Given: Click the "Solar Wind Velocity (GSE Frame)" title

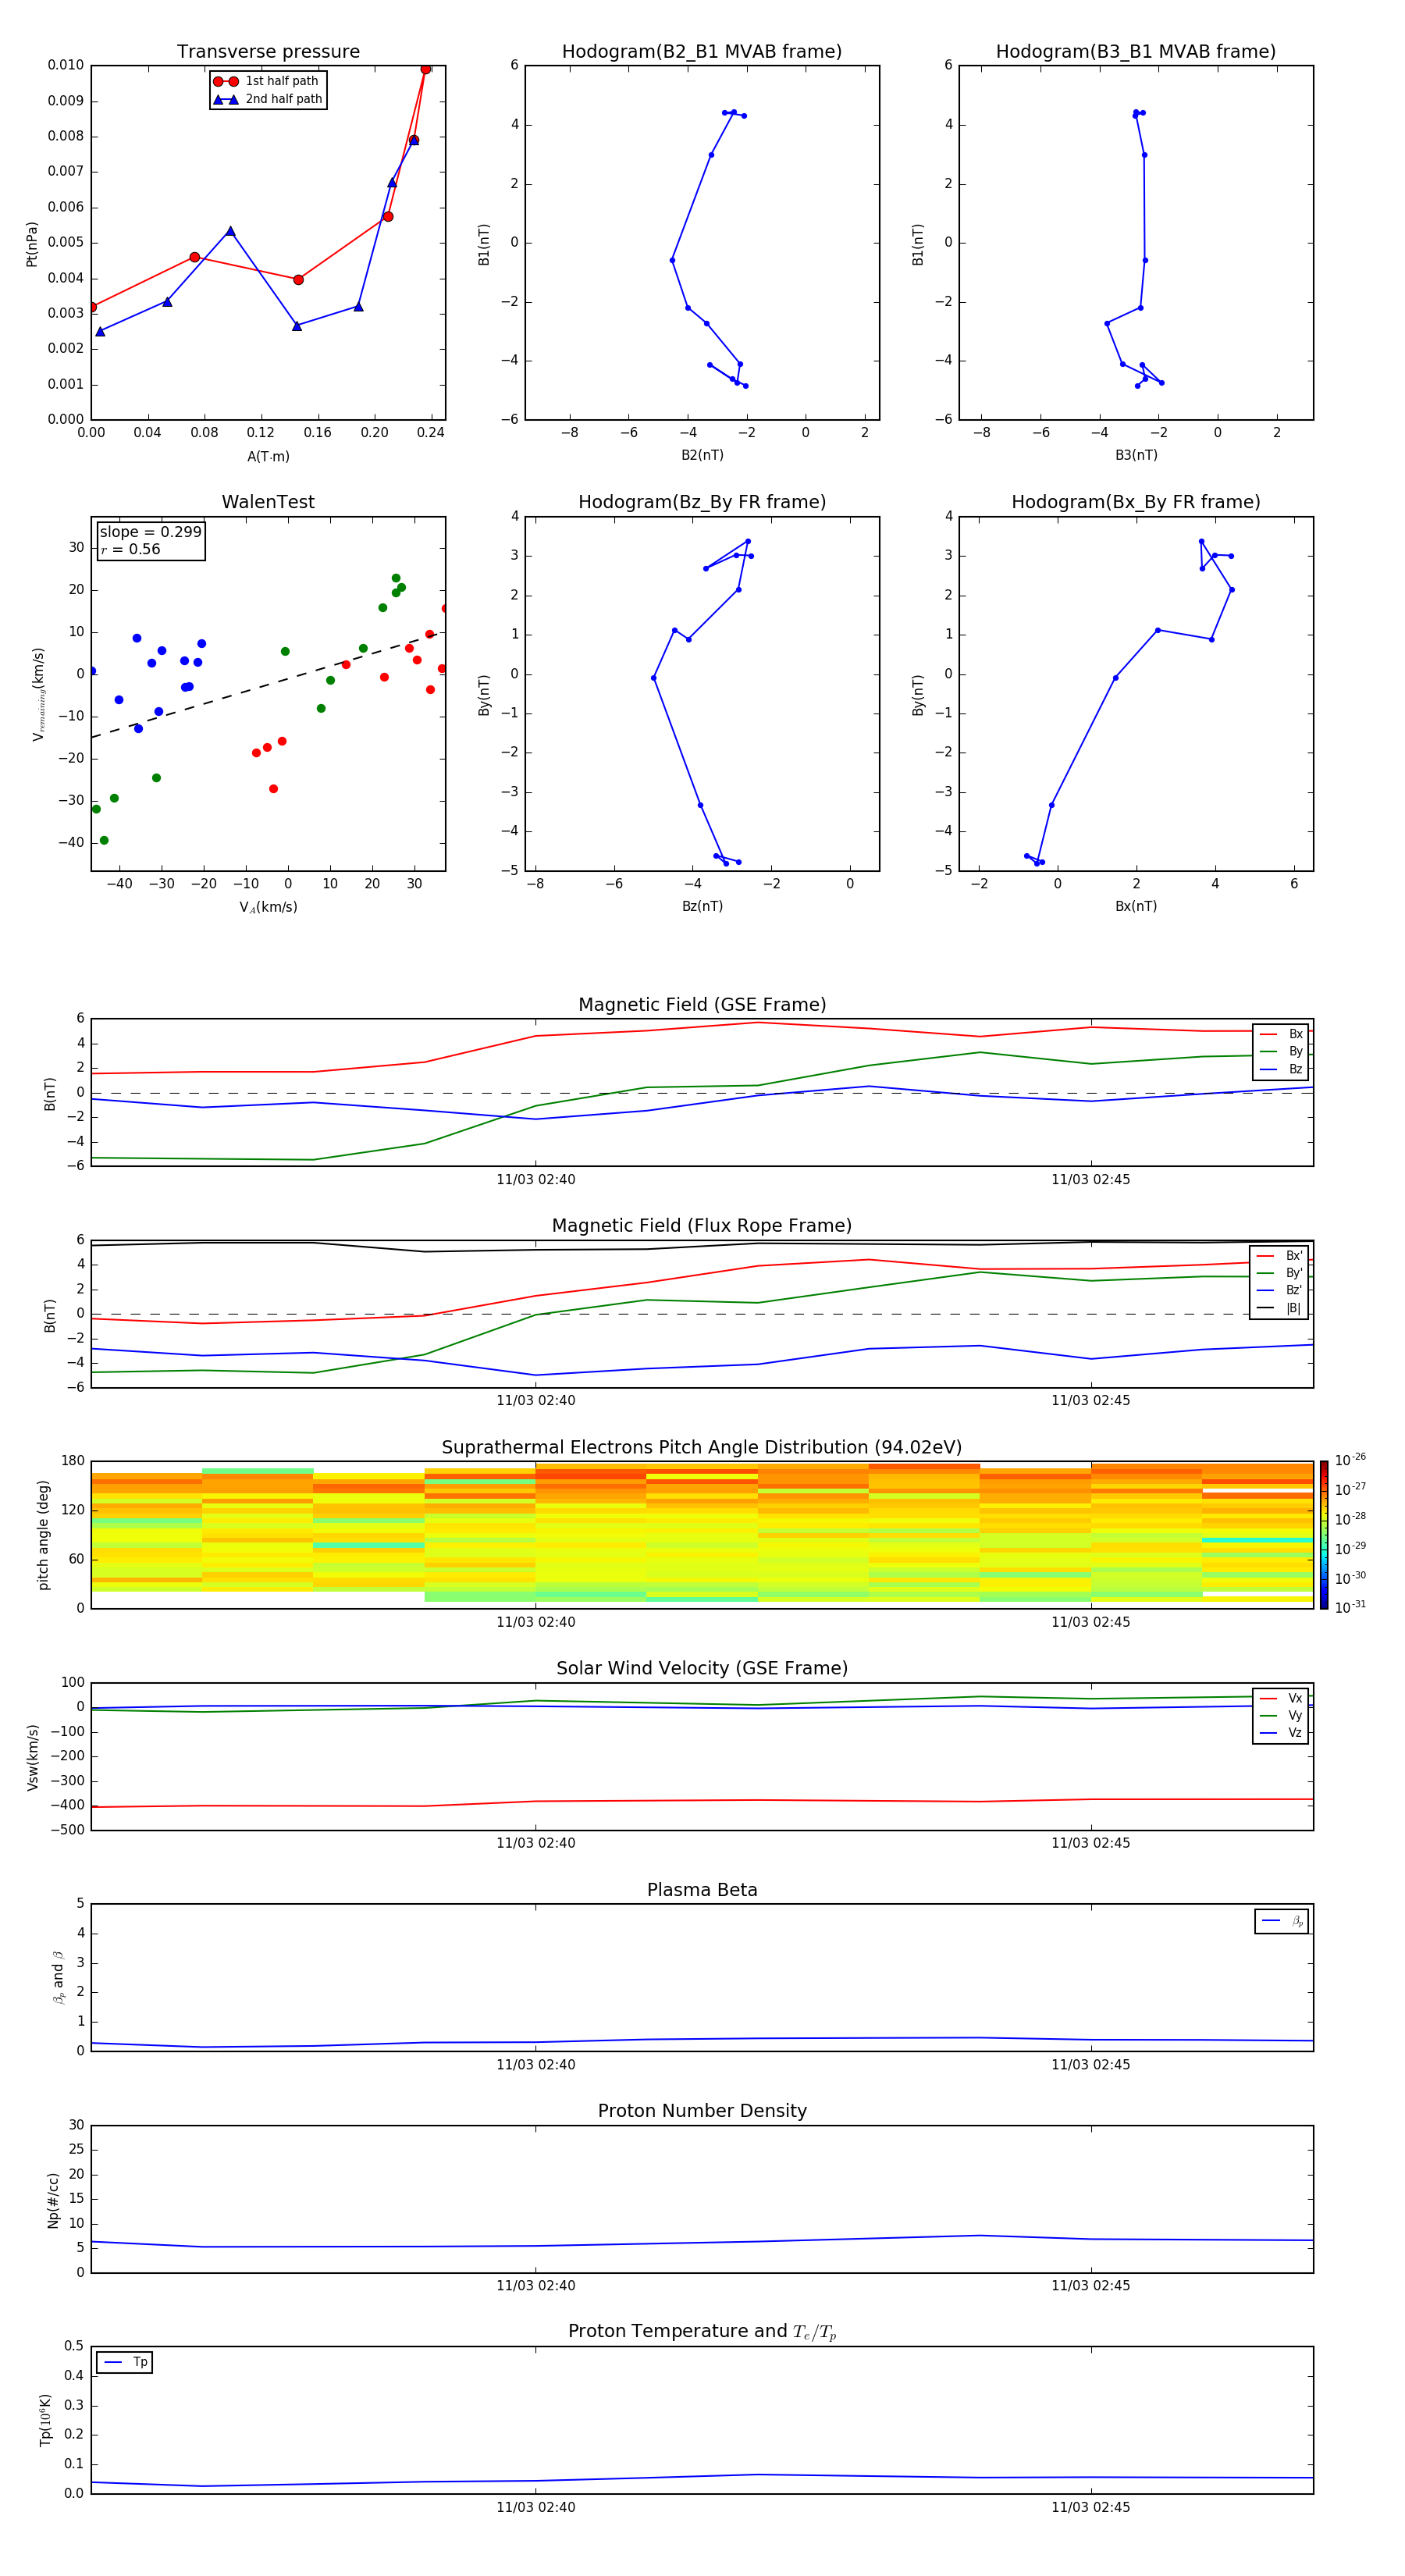Looking at the screenshot, I should 702,1669.
